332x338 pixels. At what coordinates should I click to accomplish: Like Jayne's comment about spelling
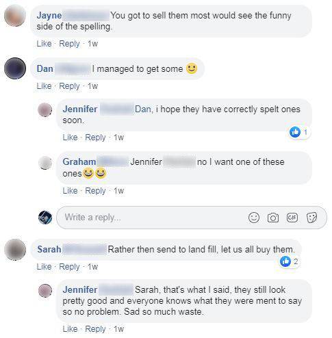(44, 44)
